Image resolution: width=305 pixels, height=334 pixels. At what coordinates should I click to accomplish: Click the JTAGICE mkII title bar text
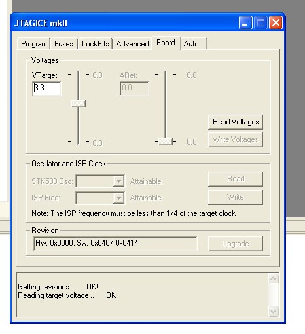coord(41,23)
